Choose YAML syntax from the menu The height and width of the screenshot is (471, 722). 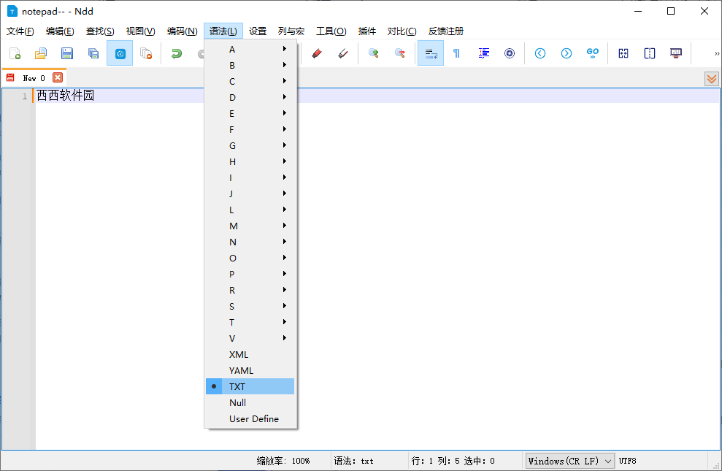(x=250, y=371)
